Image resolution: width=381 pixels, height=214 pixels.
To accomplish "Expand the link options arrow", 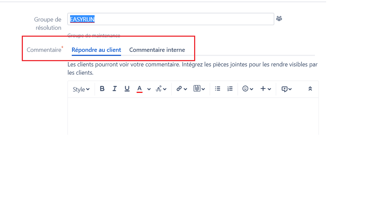I will (185, 89).
